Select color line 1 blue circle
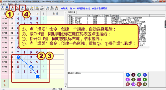166x90 pixels. pyautogui.click(x=128, y=75)
